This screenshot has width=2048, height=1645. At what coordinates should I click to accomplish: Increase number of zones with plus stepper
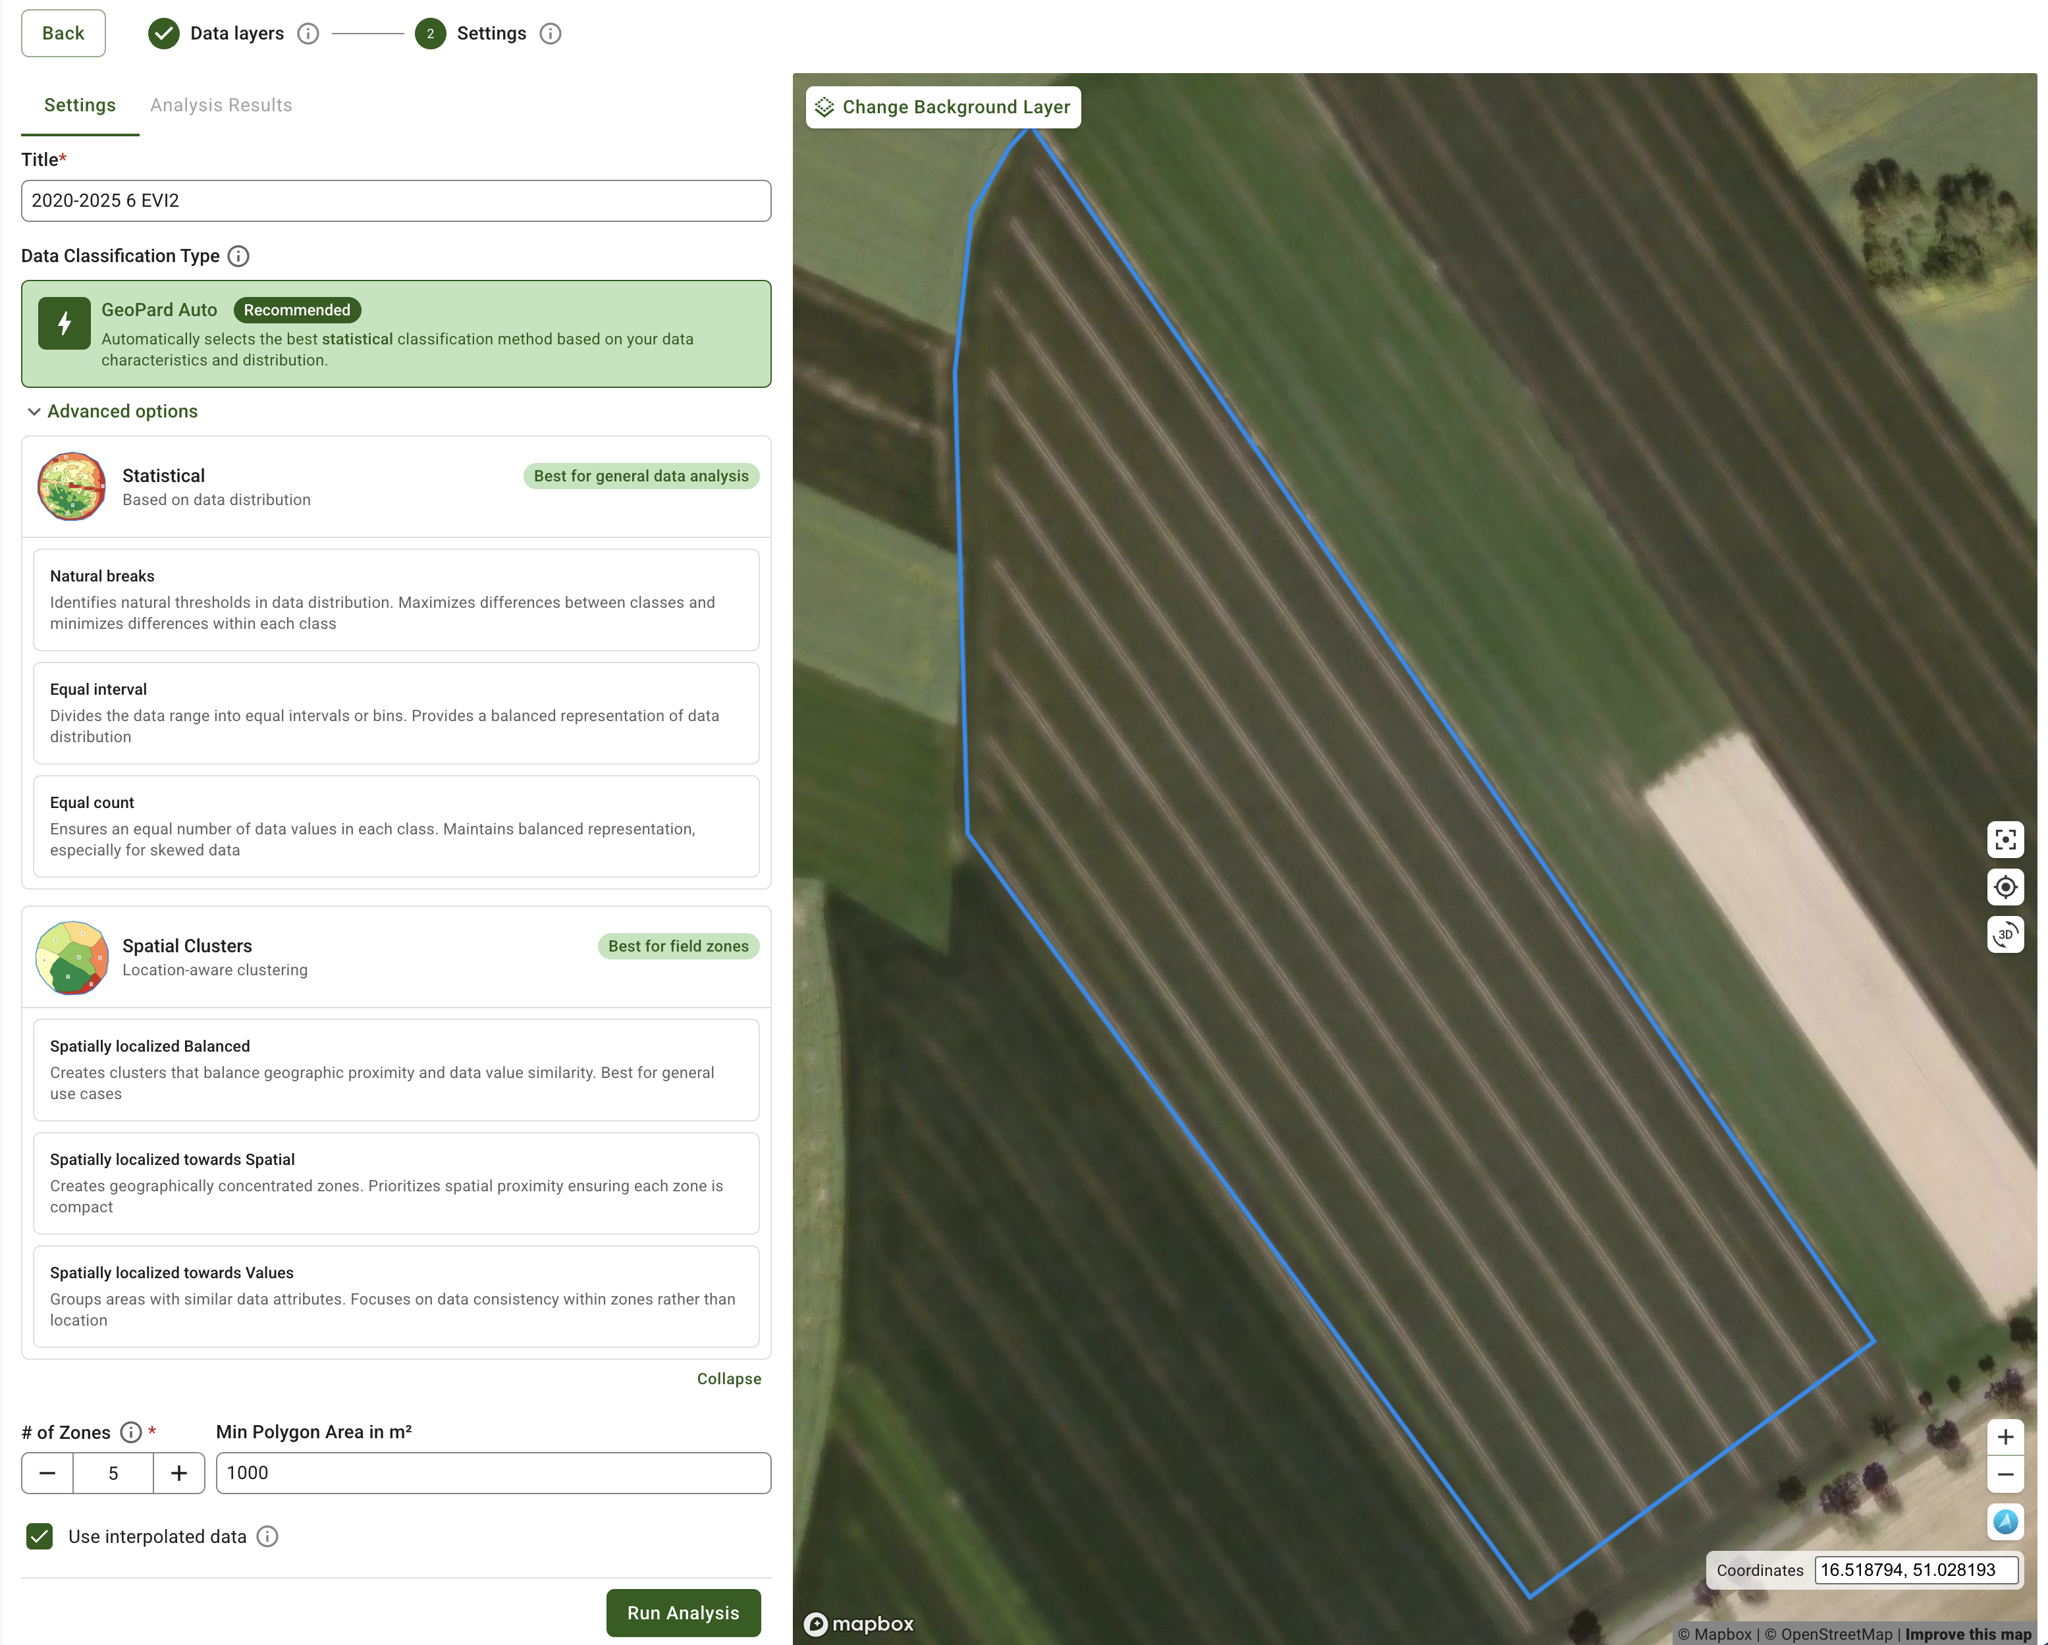(178, 1473)
